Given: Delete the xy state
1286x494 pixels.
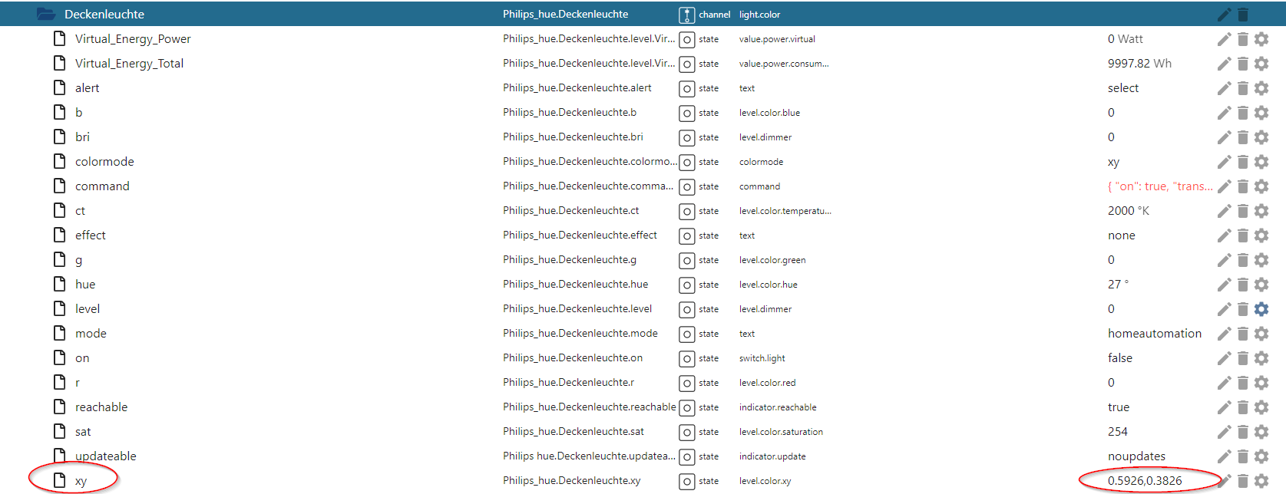Looking at the screenshot, I should pyautogui.click(x=1243, y=481).
